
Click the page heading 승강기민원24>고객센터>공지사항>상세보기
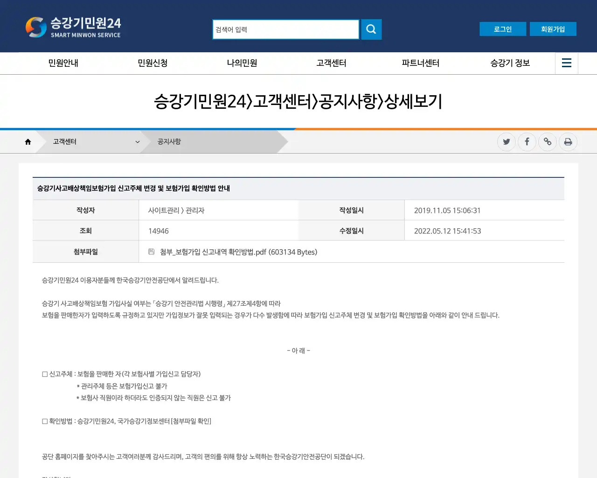coord(298,101)
